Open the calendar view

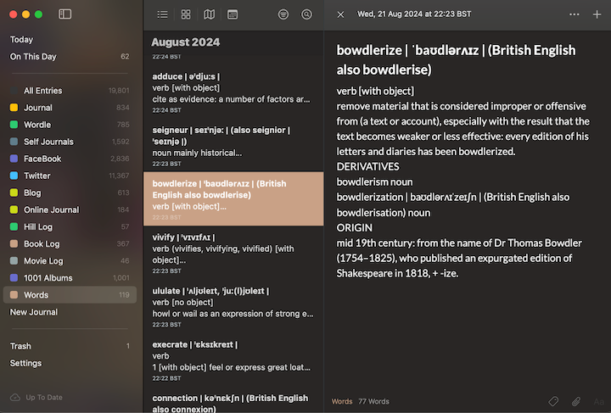pos(233,14)
